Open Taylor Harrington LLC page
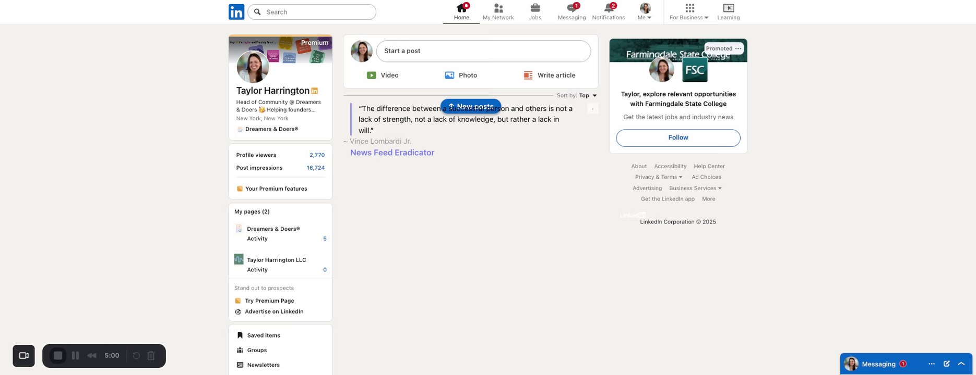Viewport: 976px width, 375px height. pos(276,260)
